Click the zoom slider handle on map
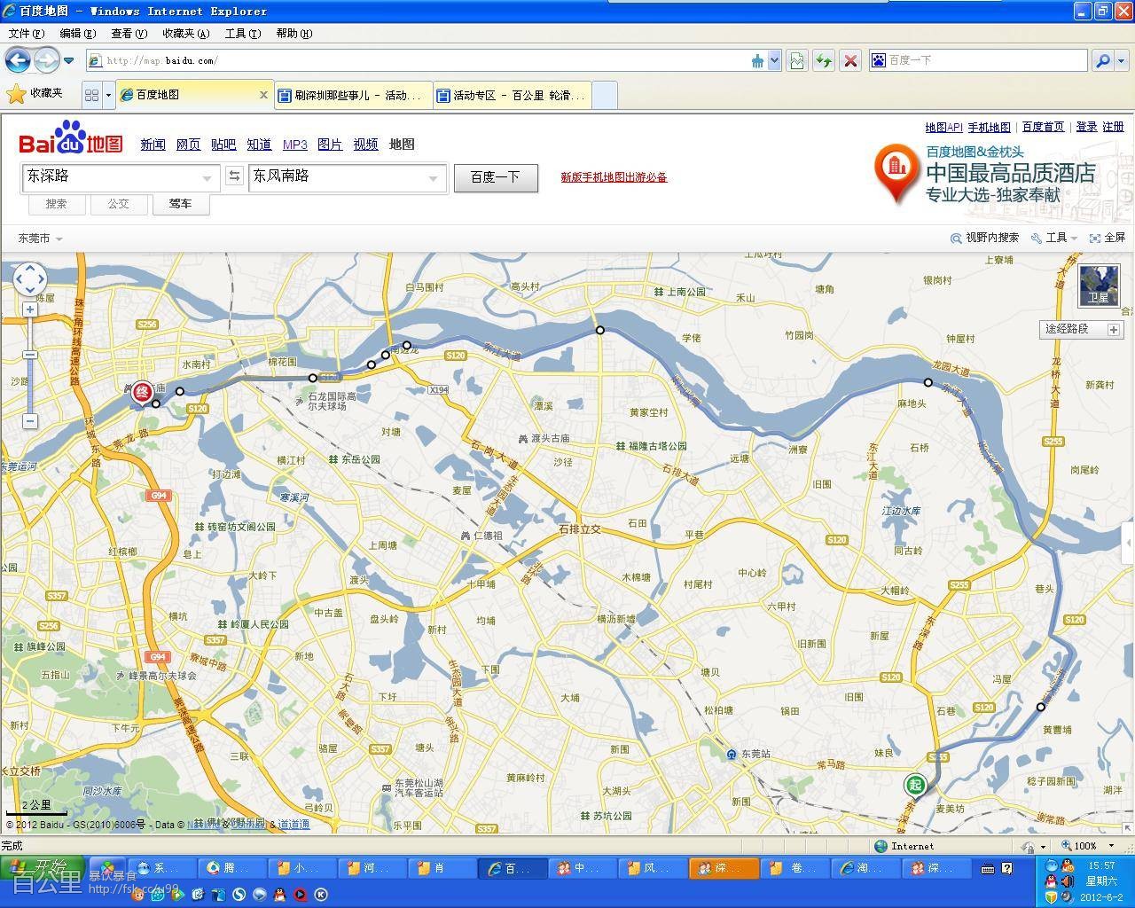The width and height of the screenshot is (1135, 908). tap(30, 355)
